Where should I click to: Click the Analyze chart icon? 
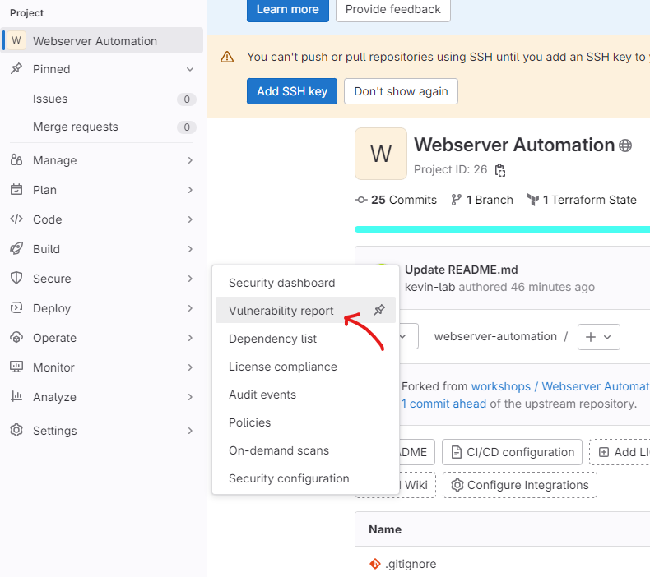pos(16,396)
